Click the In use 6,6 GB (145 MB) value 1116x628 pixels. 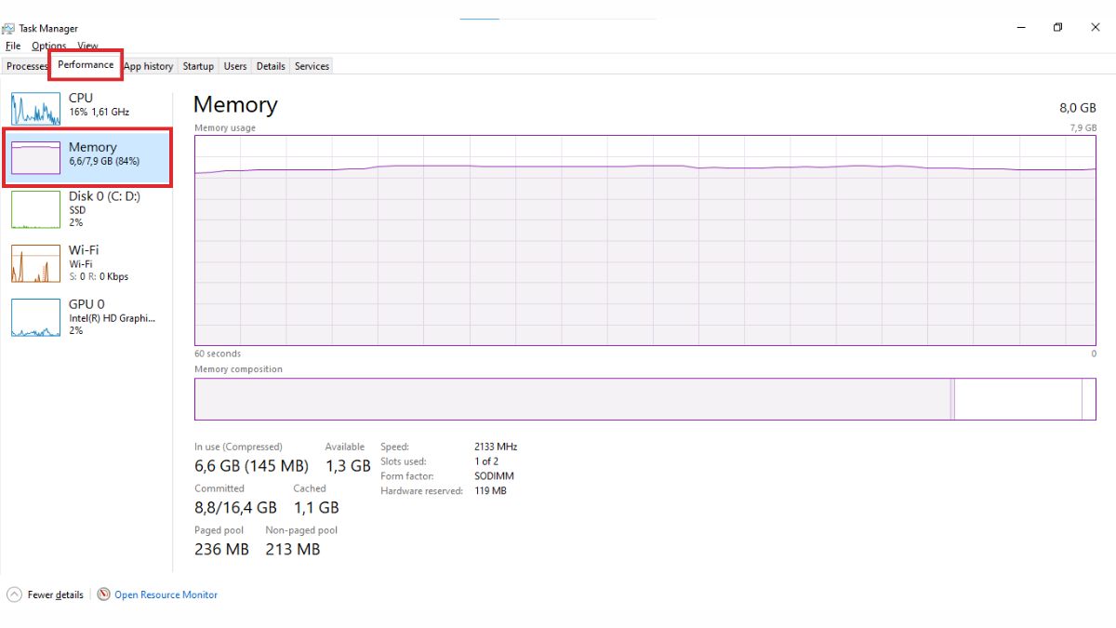point(251,466)
